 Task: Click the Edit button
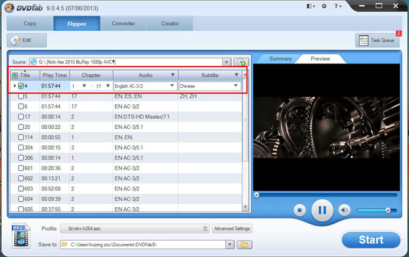coord(26,40)
